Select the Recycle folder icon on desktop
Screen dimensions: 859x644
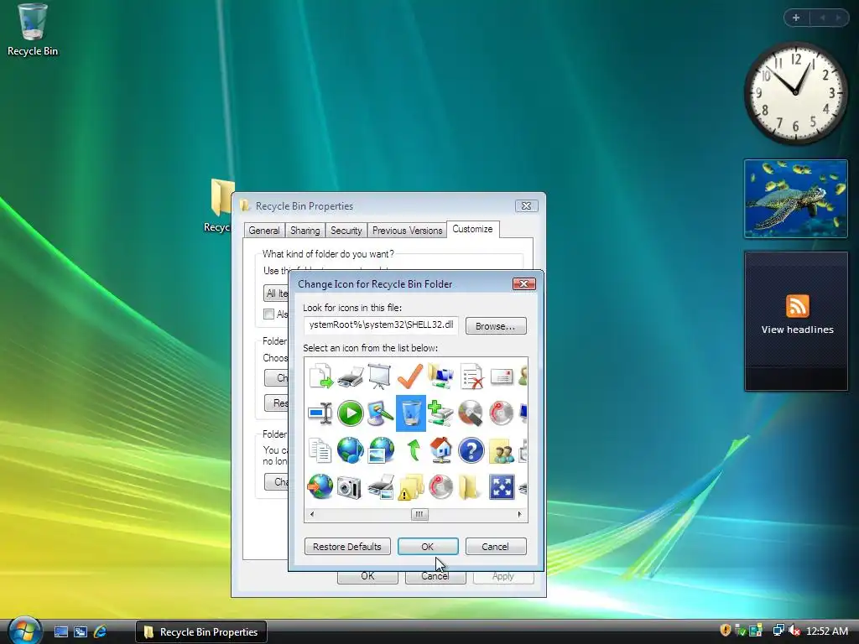219,205
